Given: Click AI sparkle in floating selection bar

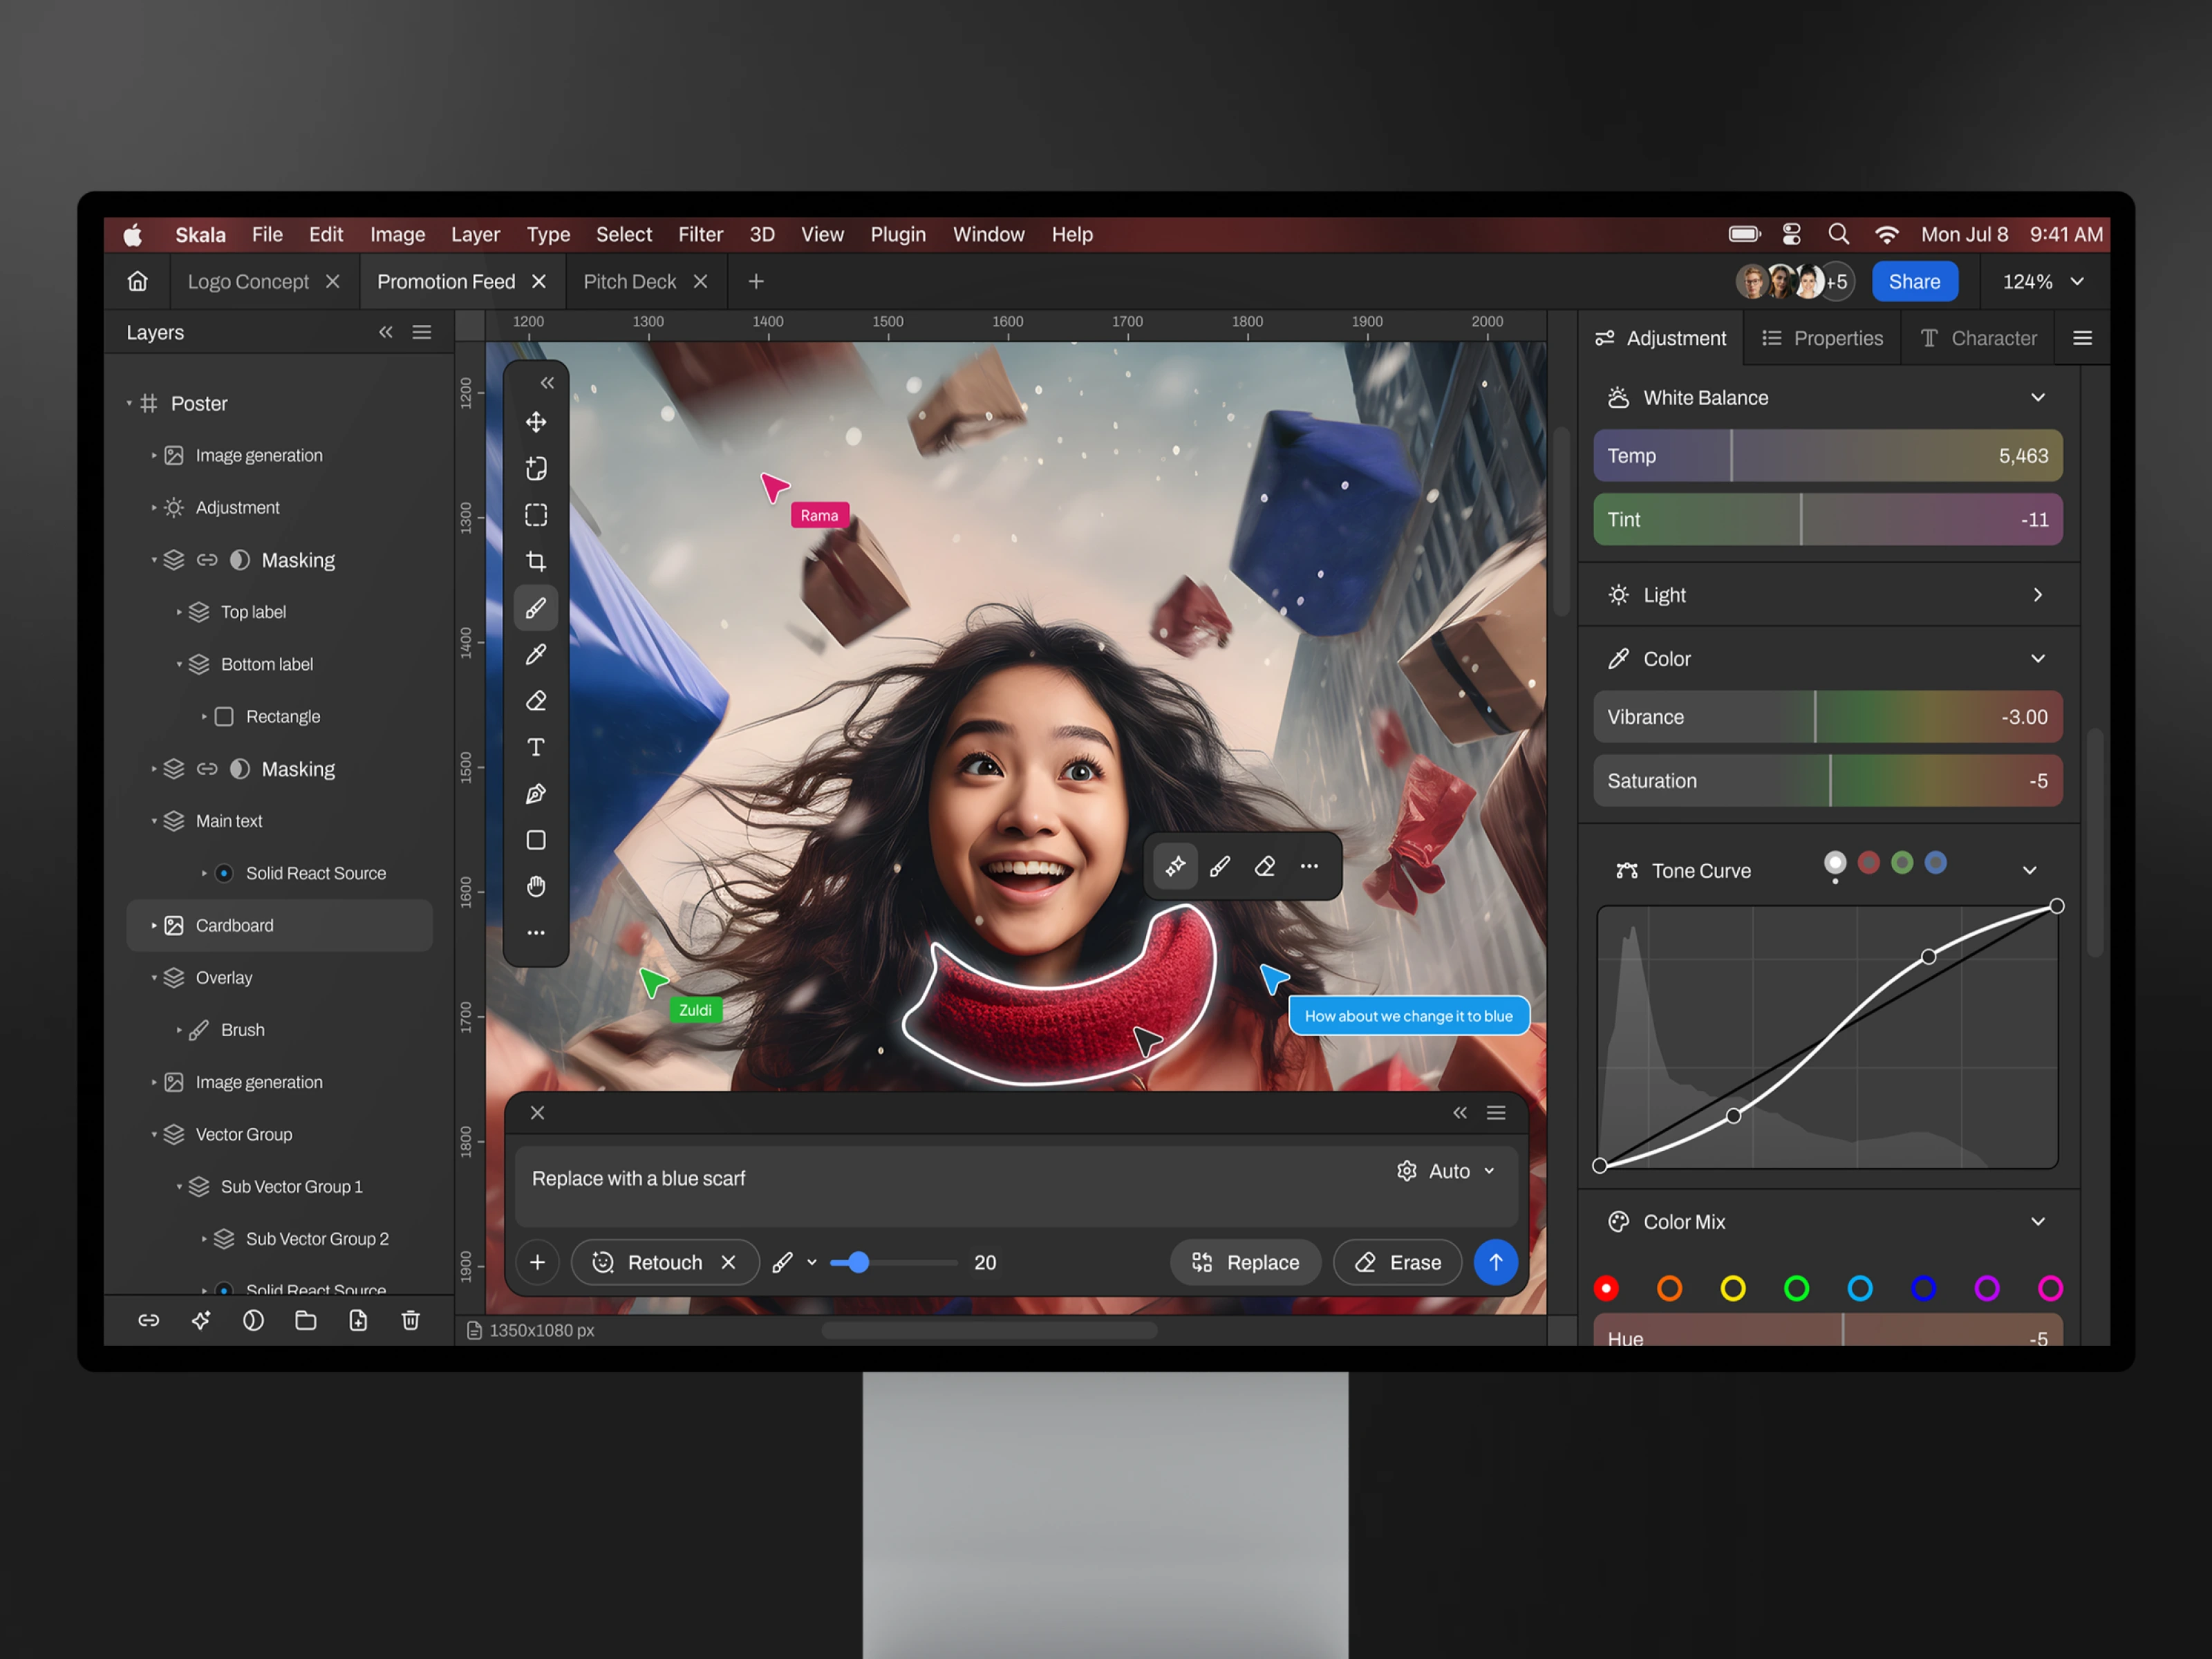Looking at the screenshot, I should pyautogui.click(x=1175, y=866).
